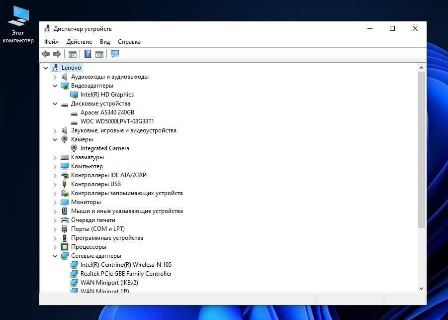
Task: Open the Справка menu
Action: [129, 42]
